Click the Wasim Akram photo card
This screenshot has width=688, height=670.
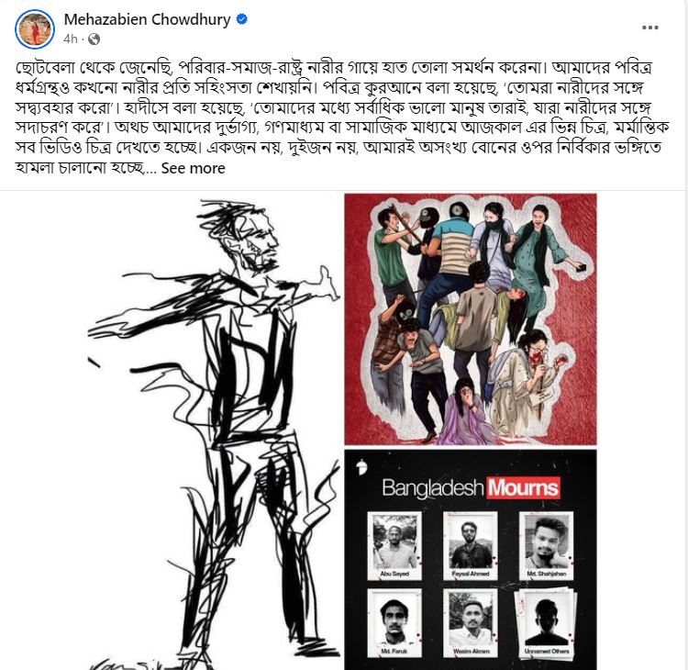pos(471,623)
